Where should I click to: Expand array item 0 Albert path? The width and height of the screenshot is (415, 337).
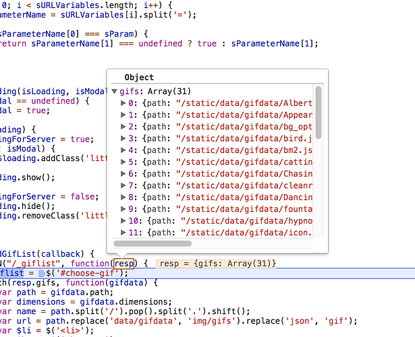pos(123,103)
